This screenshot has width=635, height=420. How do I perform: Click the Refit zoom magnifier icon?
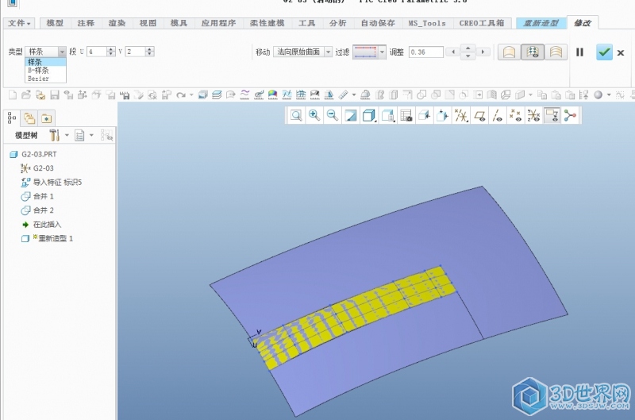tap(296, 116)
